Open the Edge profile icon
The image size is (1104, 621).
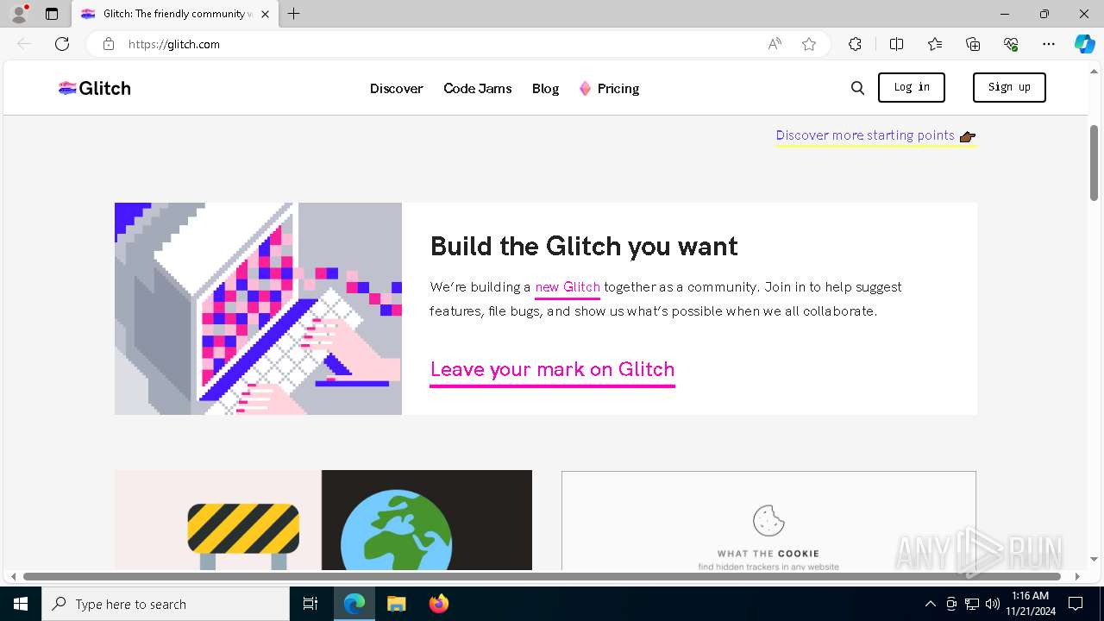pyautogui.click(x=19, y=14)
